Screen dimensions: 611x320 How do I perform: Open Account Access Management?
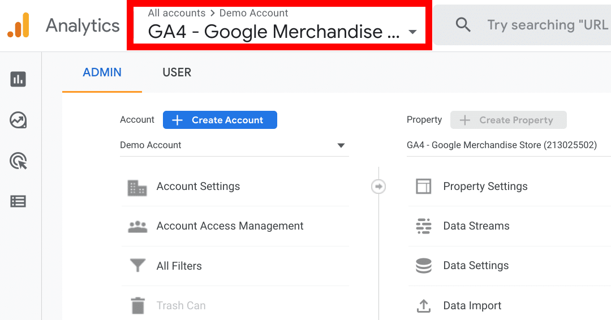(230, 226)
